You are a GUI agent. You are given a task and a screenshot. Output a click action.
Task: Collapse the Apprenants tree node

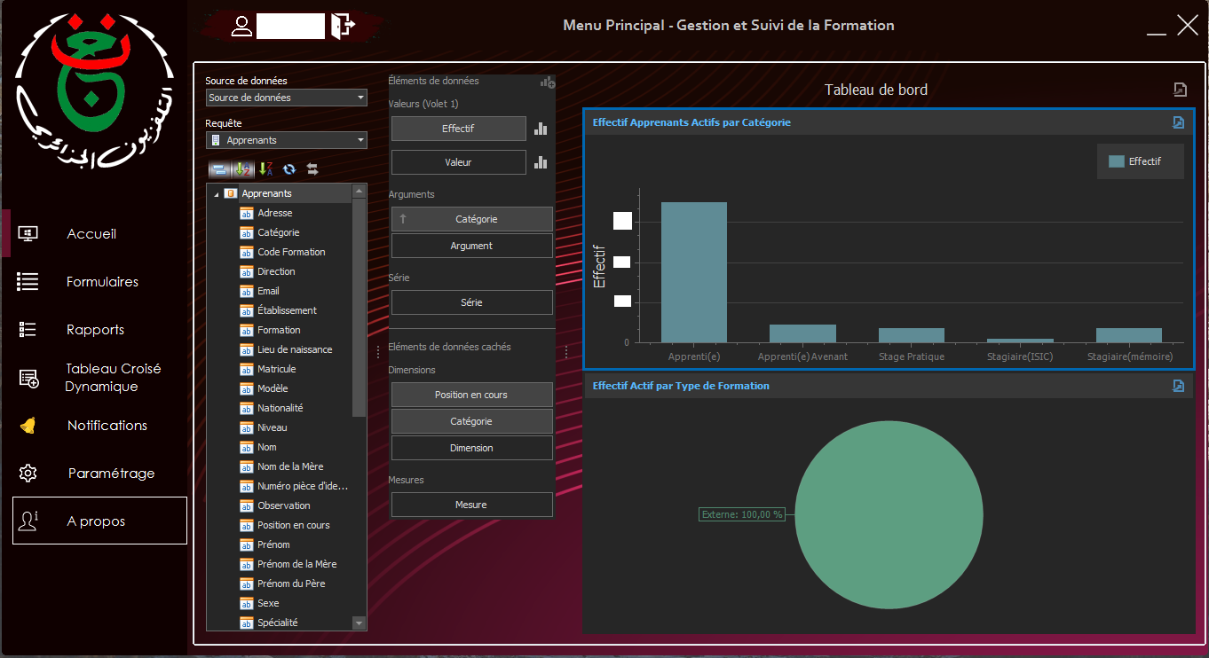tap(217, 194)
